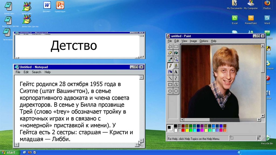This screenshot has height=155, width=276.
Task: Click Paint's horizontal scrollbar right arrow
Action: click(259, 120)
